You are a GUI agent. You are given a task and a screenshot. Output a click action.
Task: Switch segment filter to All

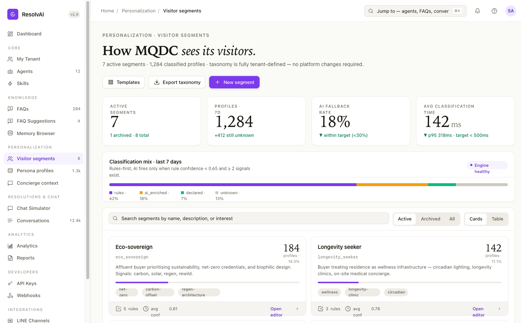tap(452, 219)
